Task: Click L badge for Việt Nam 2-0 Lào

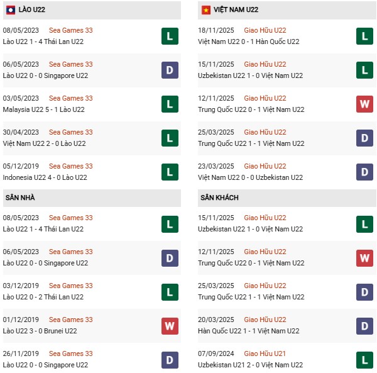Action: pyautogui.click(x=169, y=138)
